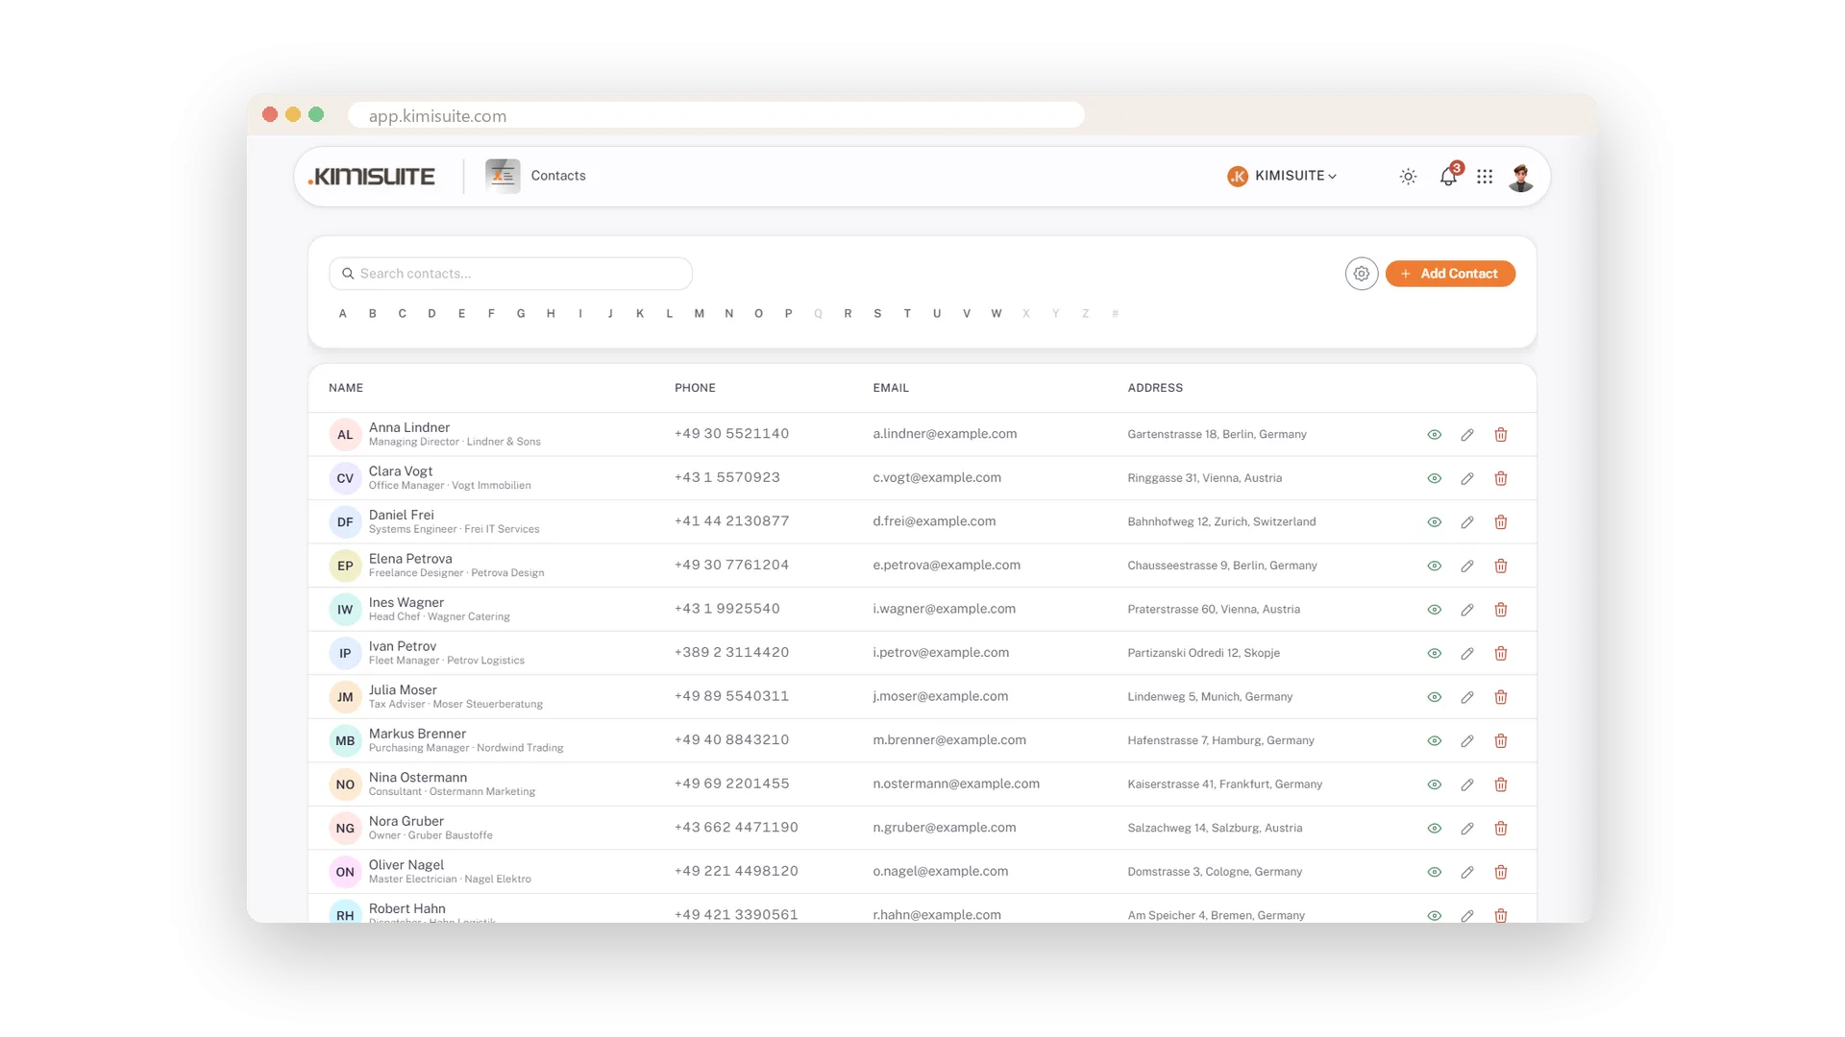Open notifications bell with 3 badge

1448,177
